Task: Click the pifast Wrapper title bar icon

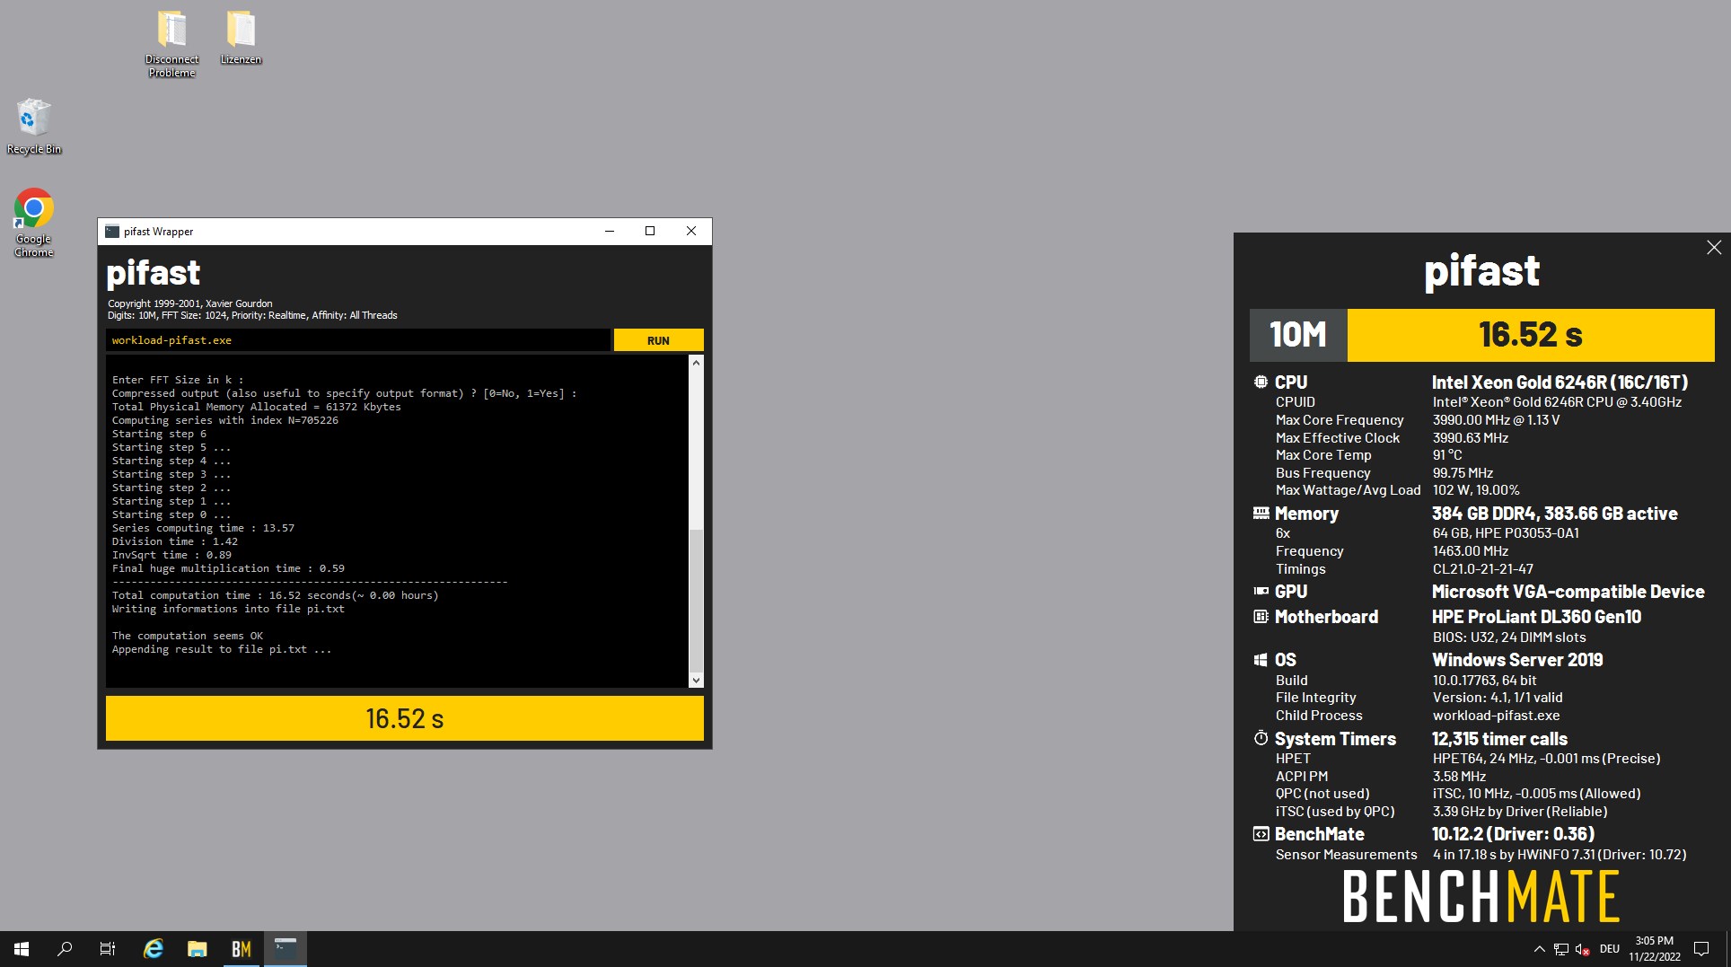Action: coord(112,232)
